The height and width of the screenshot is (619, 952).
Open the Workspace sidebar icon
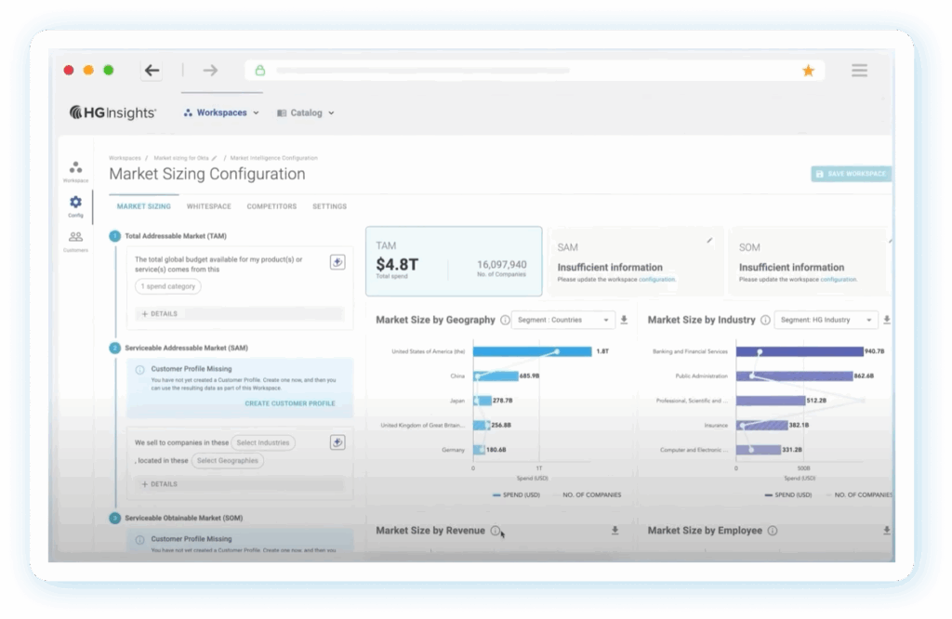click(75, 168)
